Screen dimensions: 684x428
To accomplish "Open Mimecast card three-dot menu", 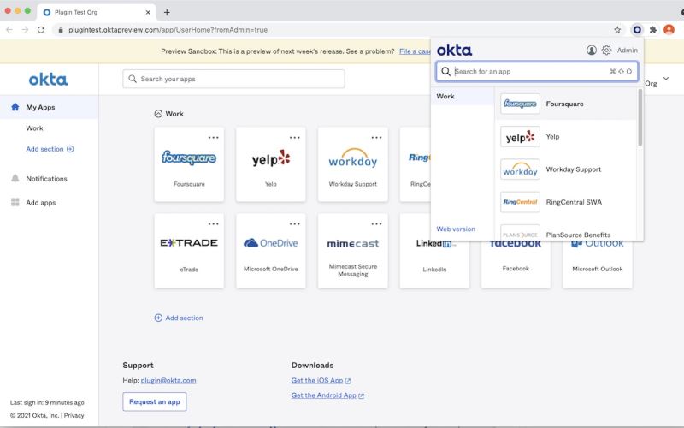I will [x=376, y=224].
